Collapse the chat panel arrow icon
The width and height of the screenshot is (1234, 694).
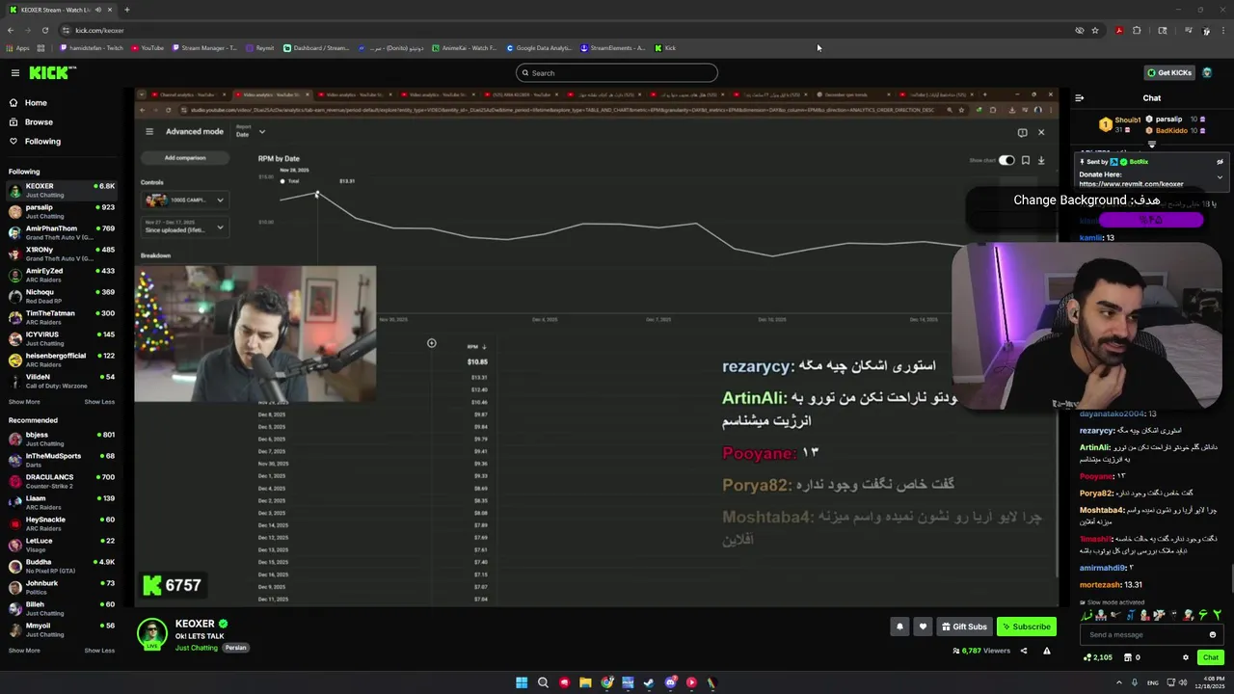1079,98
